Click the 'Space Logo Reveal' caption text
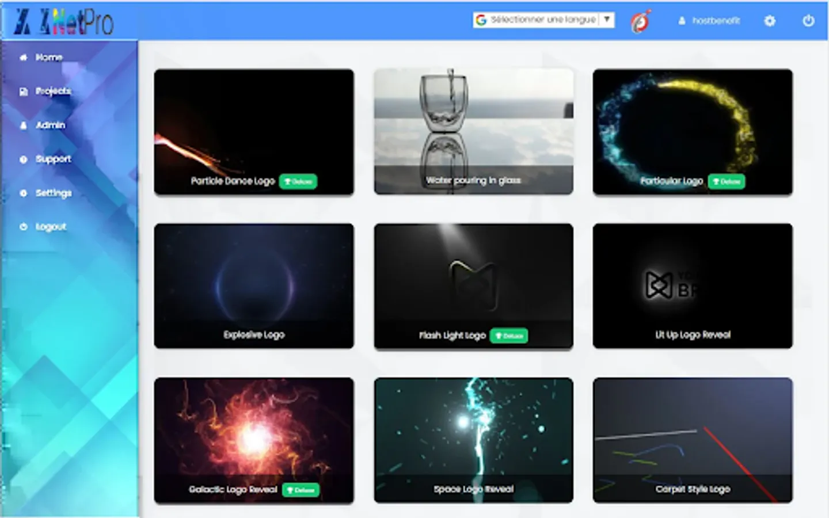The height and width of the screenshot is (518, 829). click(473, 489)
